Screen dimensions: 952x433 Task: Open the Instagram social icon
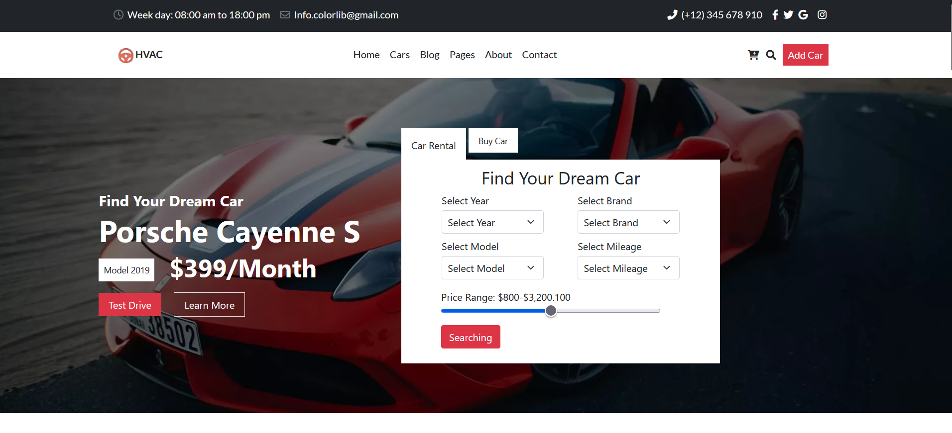(x=822, y=15)
